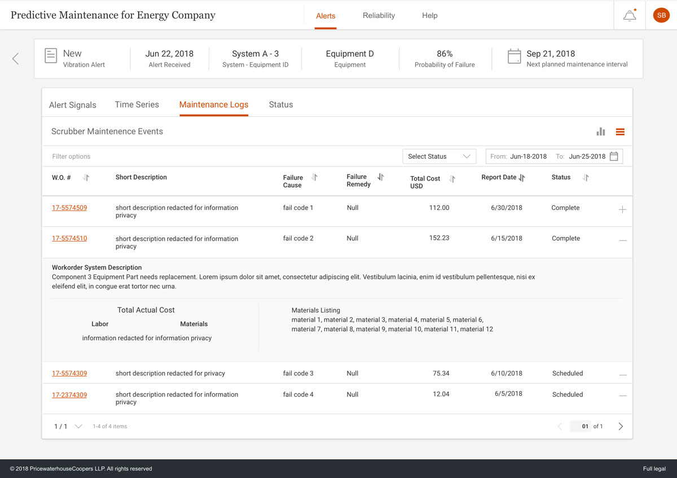Switch to list view
The image size is (677, 478).
click(x=620, y=131)
